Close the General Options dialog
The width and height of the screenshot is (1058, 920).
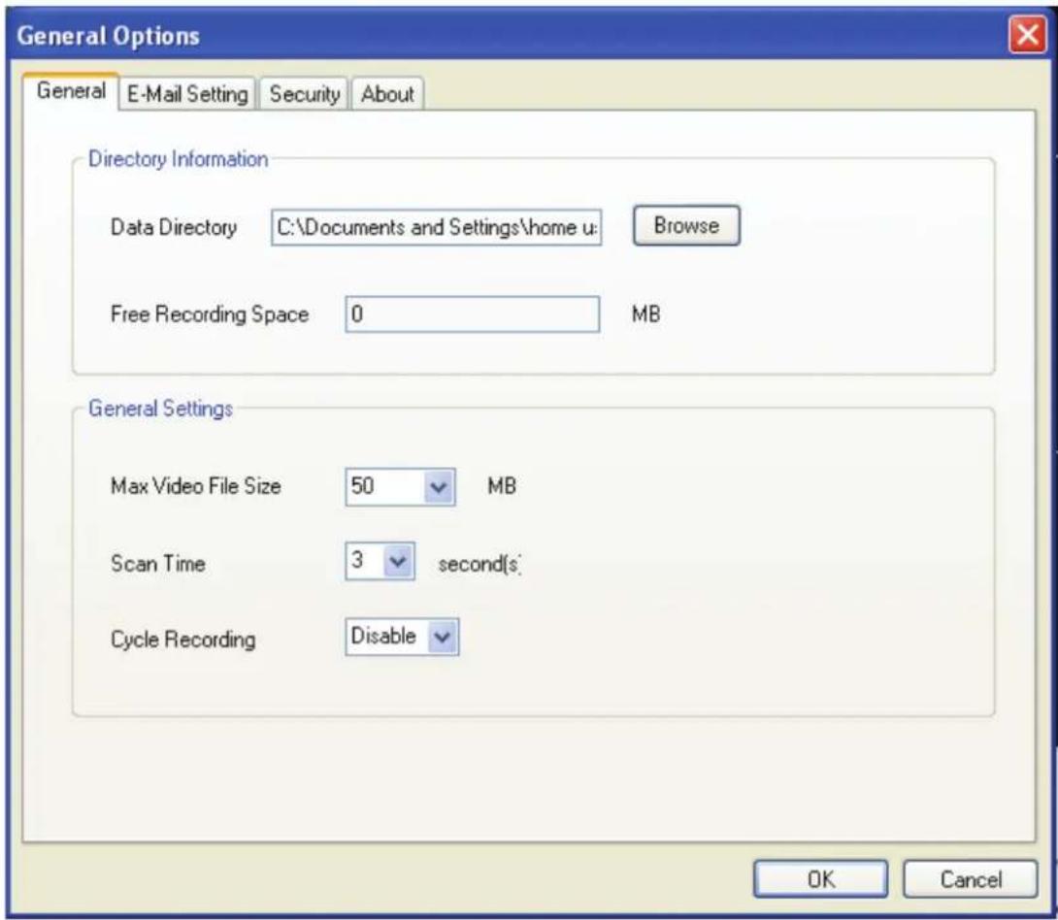point(1027,34)
